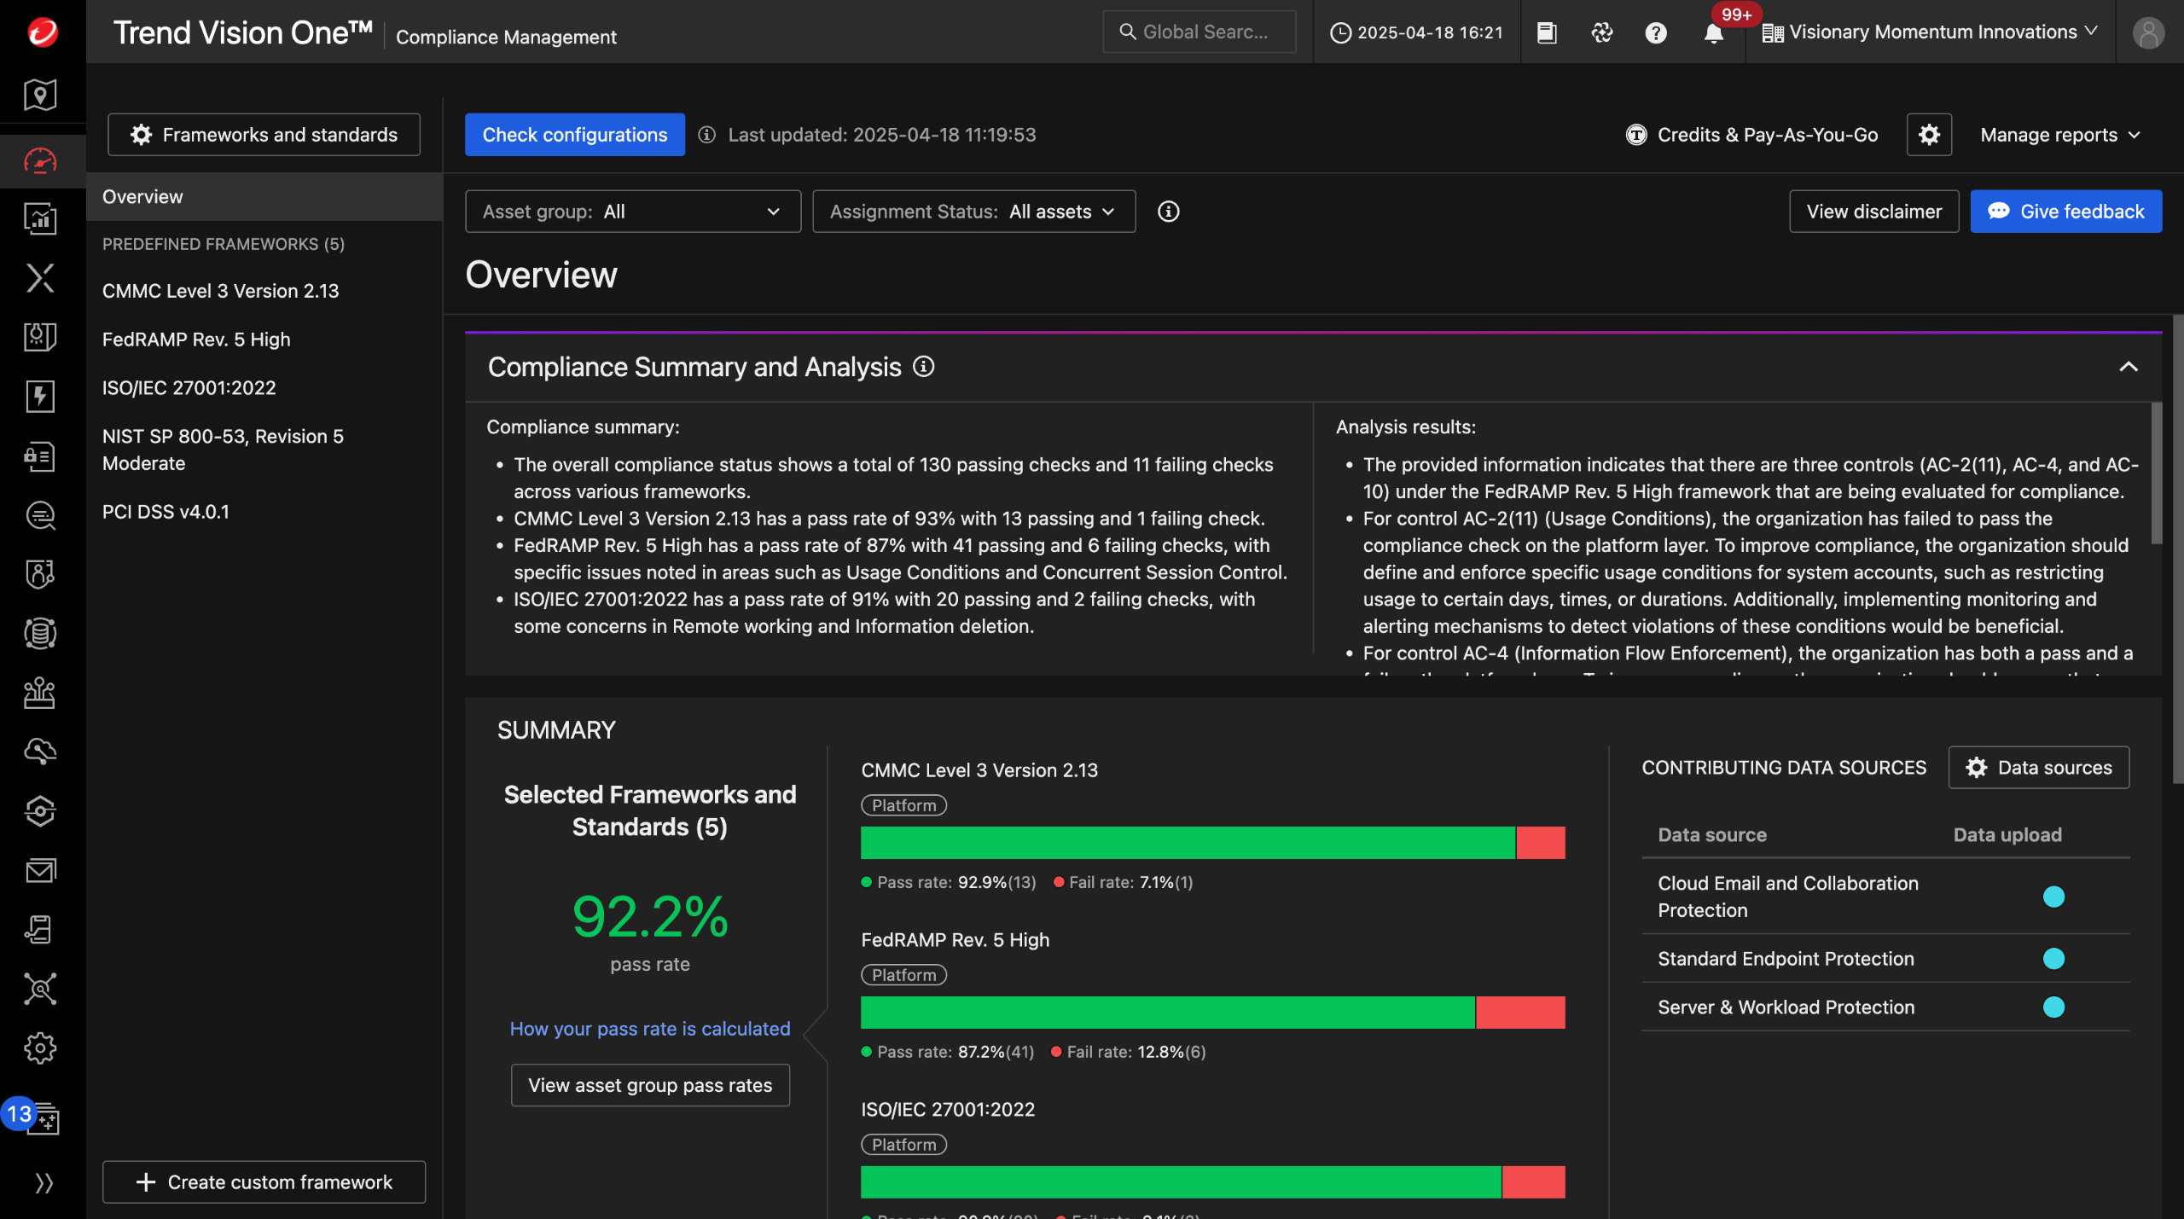Click Cloud Email data upload status dot
This screenshot has width=2184, height=1219.
click(x=2053, y=897)
